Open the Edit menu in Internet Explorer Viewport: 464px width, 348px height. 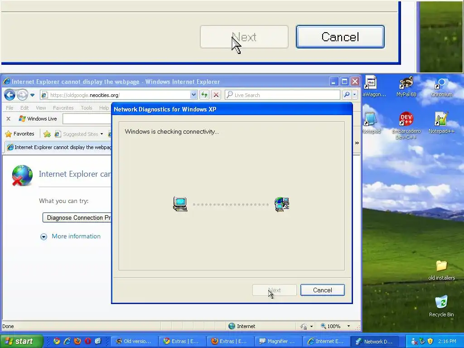(x=24, y=108)
